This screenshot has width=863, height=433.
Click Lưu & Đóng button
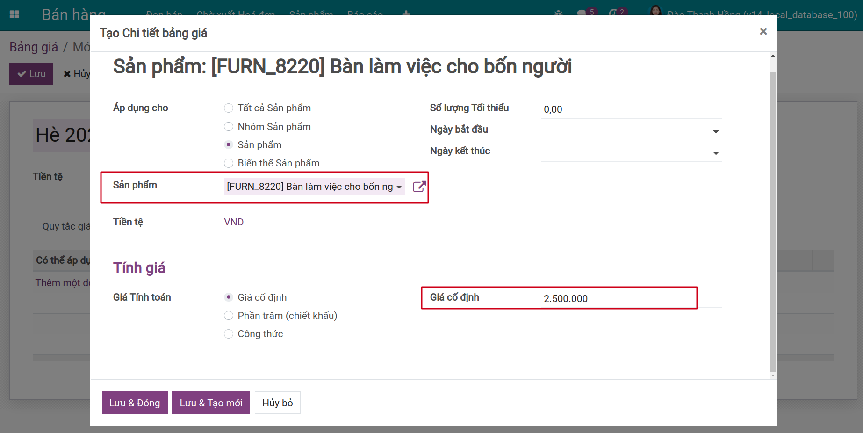[x=135, y=403]
